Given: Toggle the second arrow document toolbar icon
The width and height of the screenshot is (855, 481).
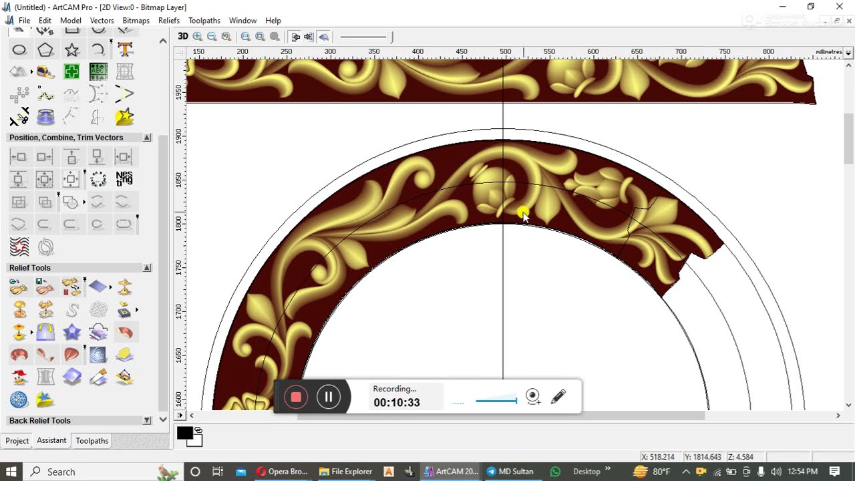Looking at the screenshot, I should 309,37.
